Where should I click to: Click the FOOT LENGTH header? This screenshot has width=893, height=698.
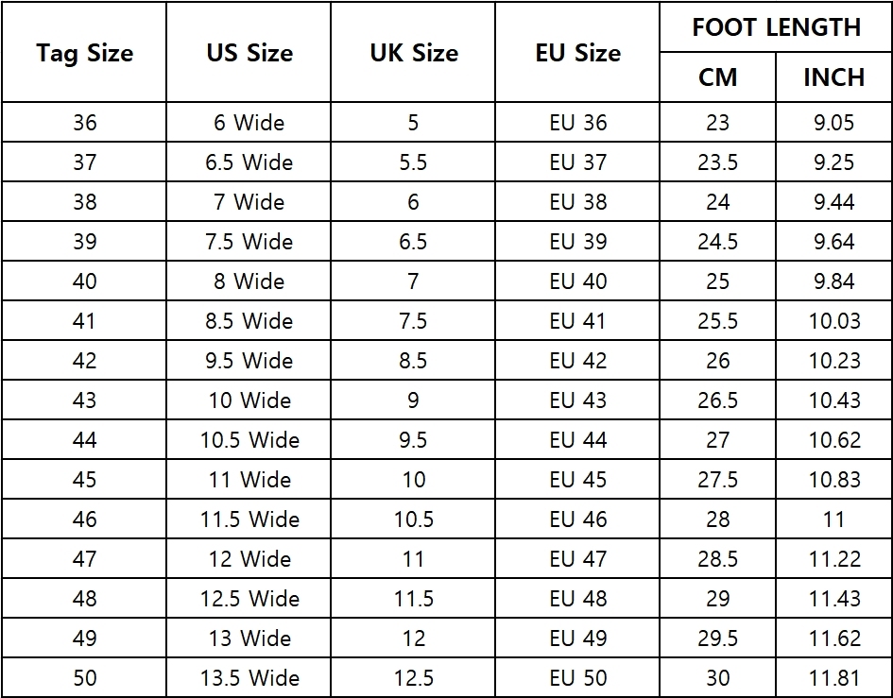pyautogui.click(x=776, y=27)
